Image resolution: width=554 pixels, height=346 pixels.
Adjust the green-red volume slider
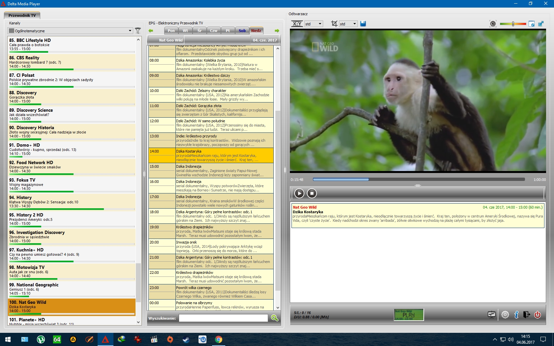(513, 24)
